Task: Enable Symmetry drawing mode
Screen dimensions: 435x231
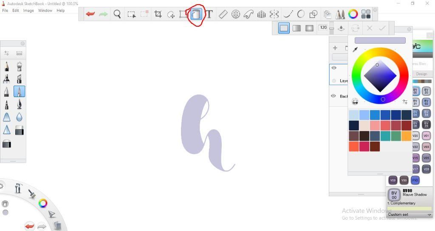Action: [x=274, y=14]
